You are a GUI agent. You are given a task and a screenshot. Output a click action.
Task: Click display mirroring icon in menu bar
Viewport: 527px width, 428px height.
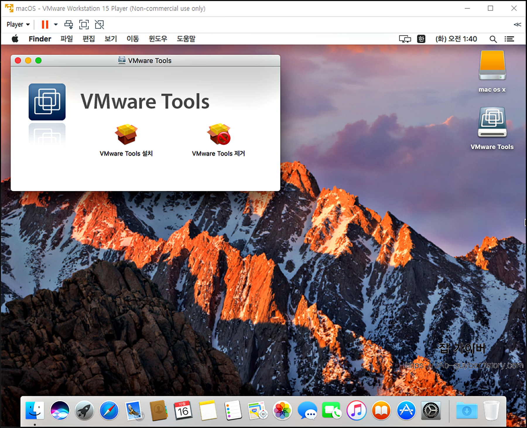click(405, 39)
